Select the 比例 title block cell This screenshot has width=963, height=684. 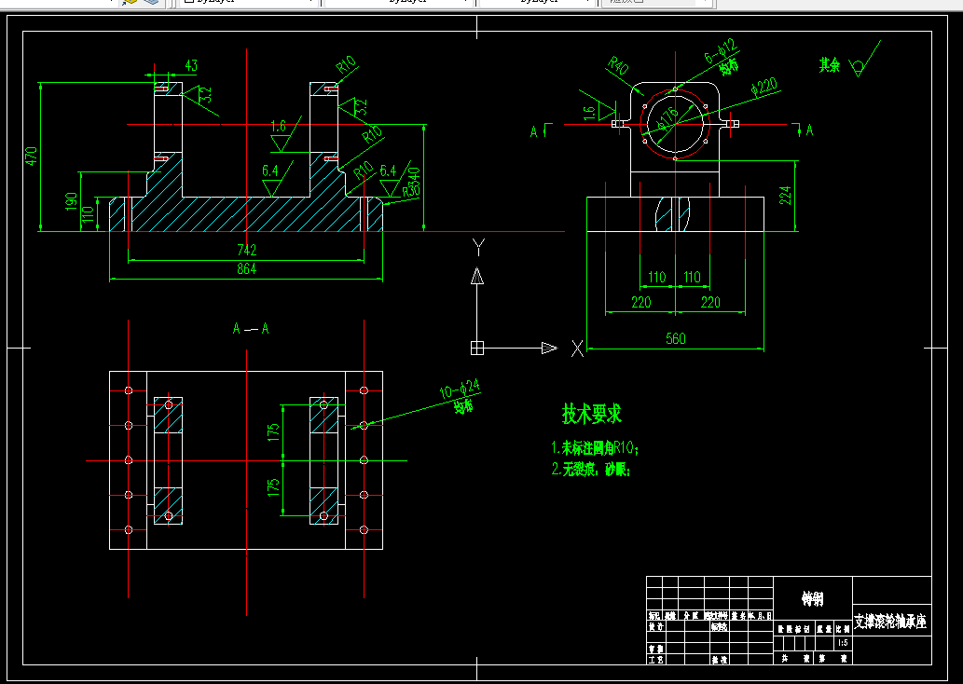[x=842, y=629]
